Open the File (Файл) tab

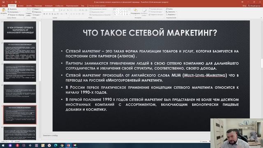(4, 6)
